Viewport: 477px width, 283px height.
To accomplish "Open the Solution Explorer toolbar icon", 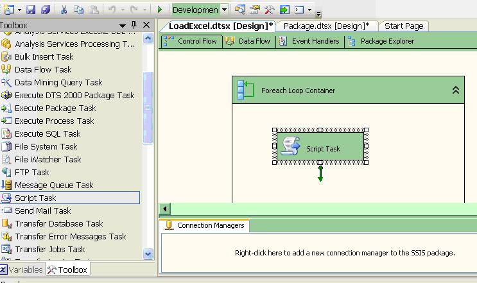I will (x=239, y=10).
